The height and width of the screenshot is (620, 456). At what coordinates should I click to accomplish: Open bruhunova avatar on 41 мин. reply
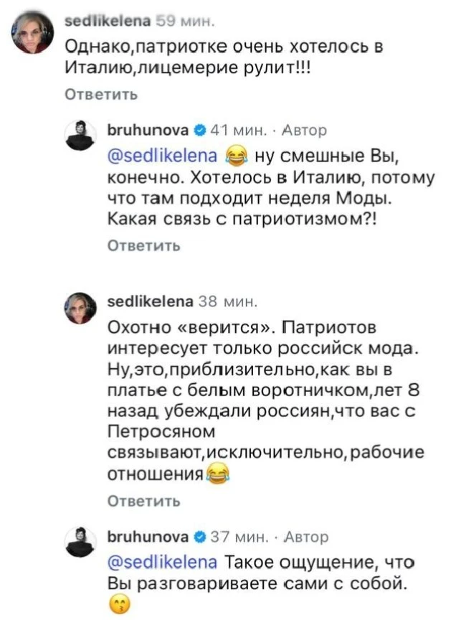point(80,136)
